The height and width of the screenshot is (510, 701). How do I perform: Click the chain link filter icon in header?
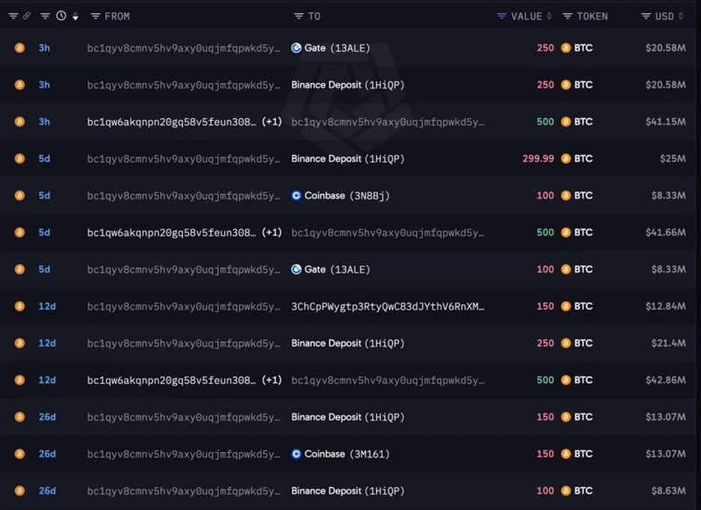[x=27, y=16]
